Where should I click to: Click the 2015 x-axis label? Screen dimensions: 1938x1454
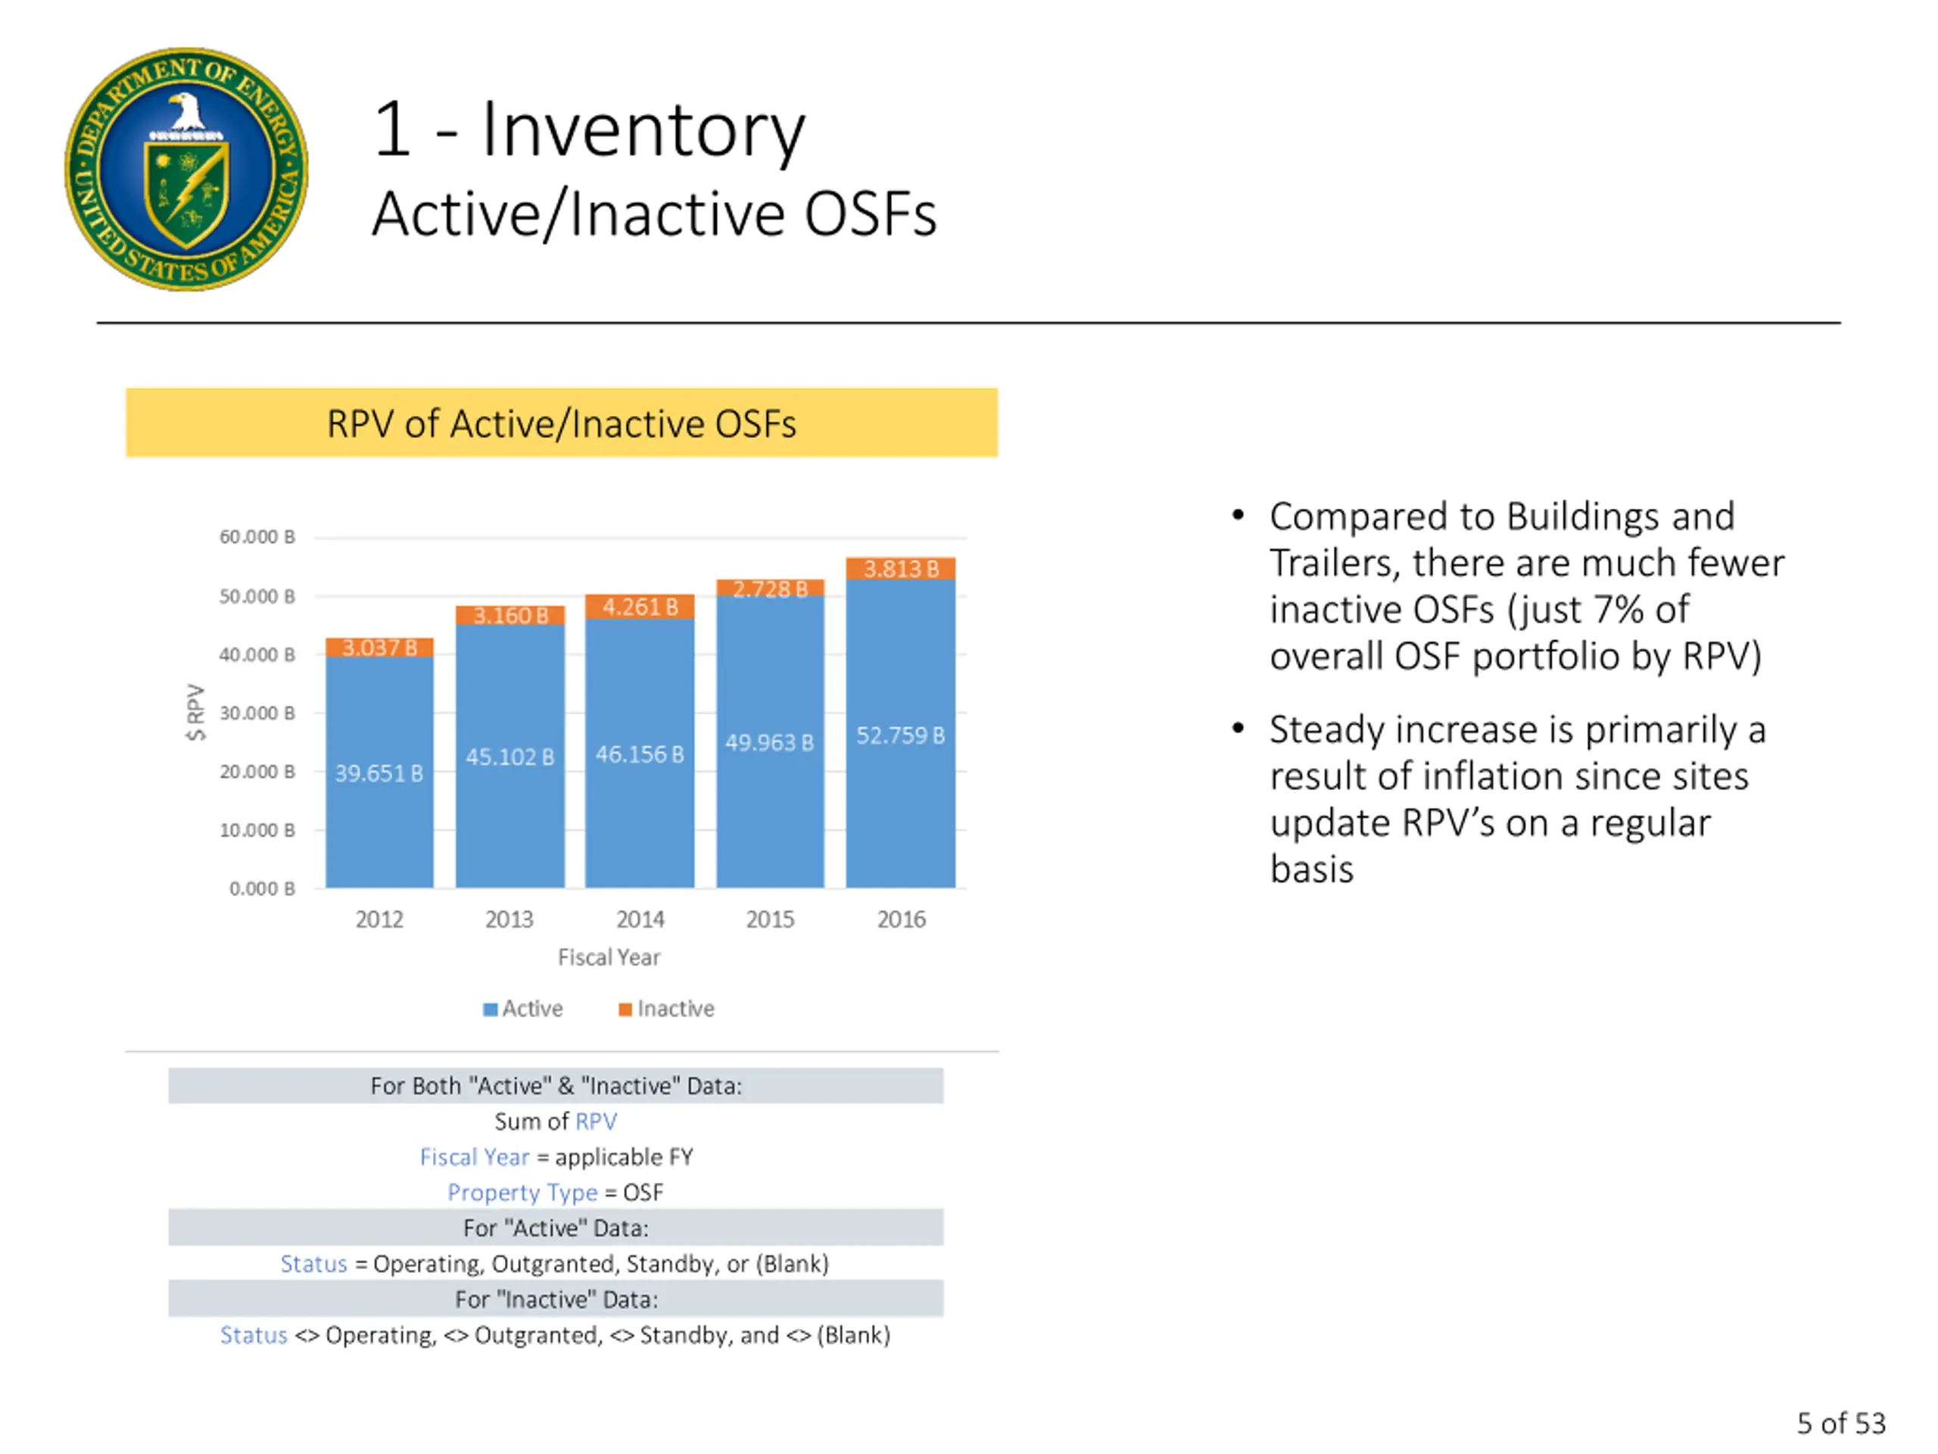click(x=769, y=919)
